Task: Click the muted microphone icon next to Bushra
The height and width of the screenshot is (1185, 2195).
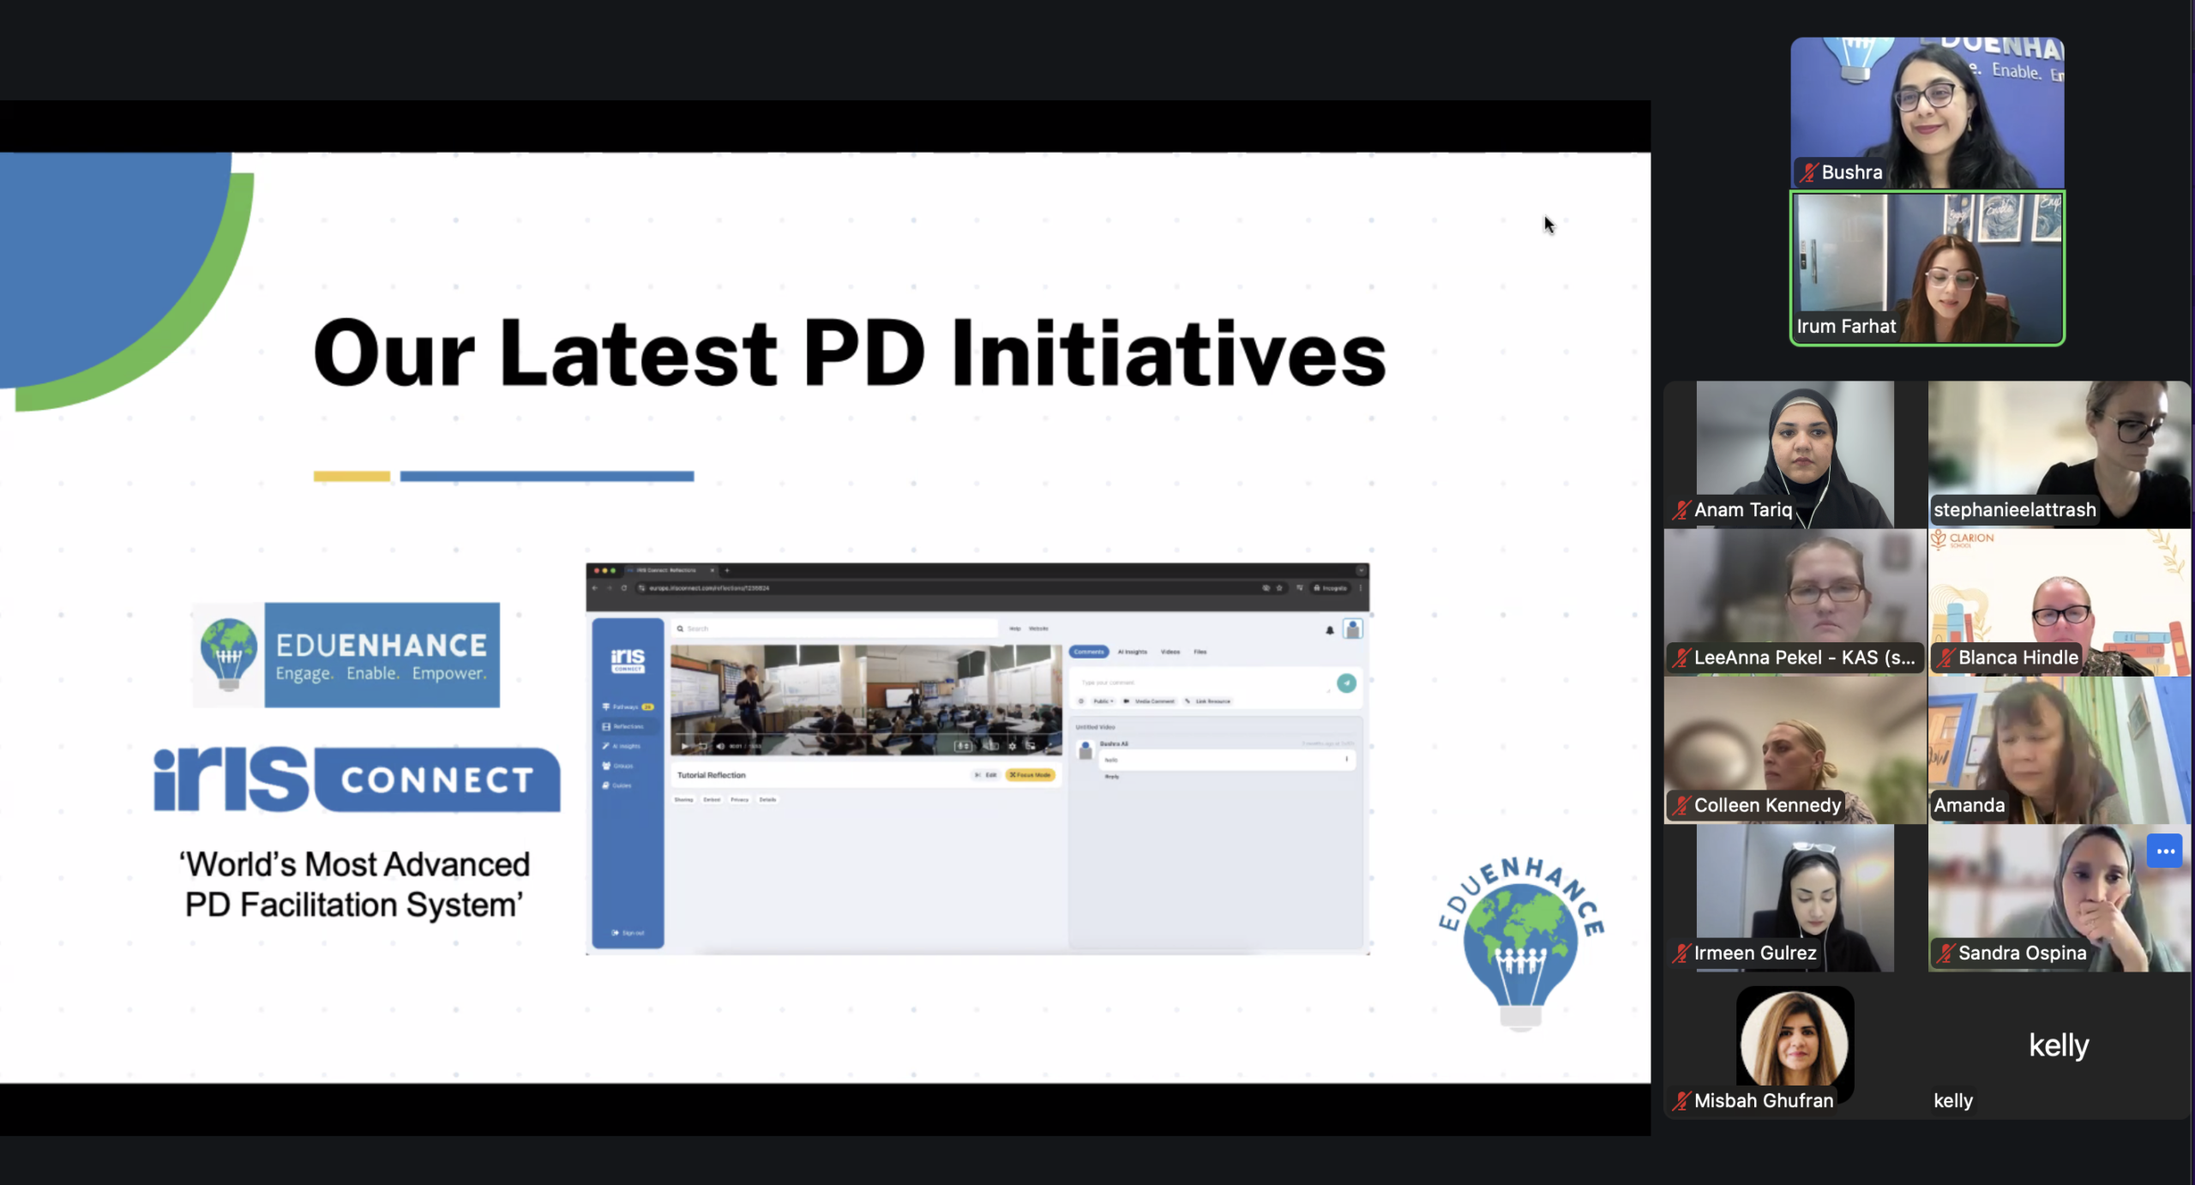Action: (1808, 172)
